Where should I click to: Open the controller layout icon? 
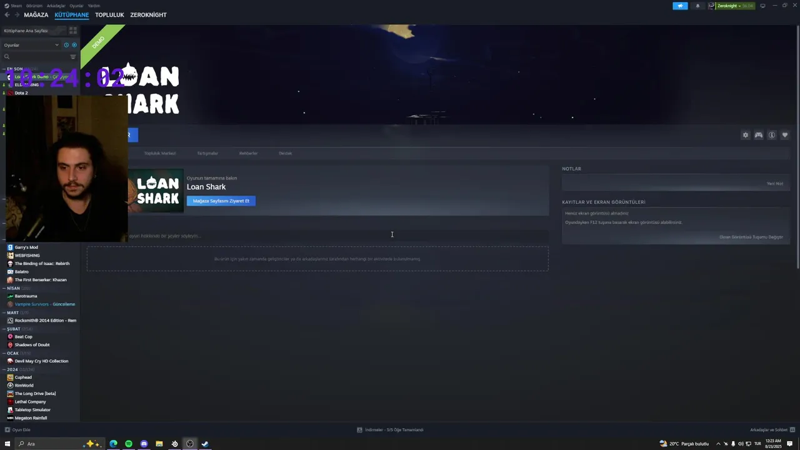[x=758, y=135]
